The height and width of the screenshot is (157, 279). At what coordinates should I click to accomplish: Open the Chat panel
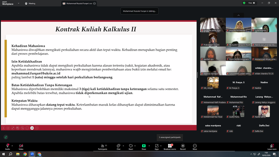pyautogui.click(x=118, y=146)
